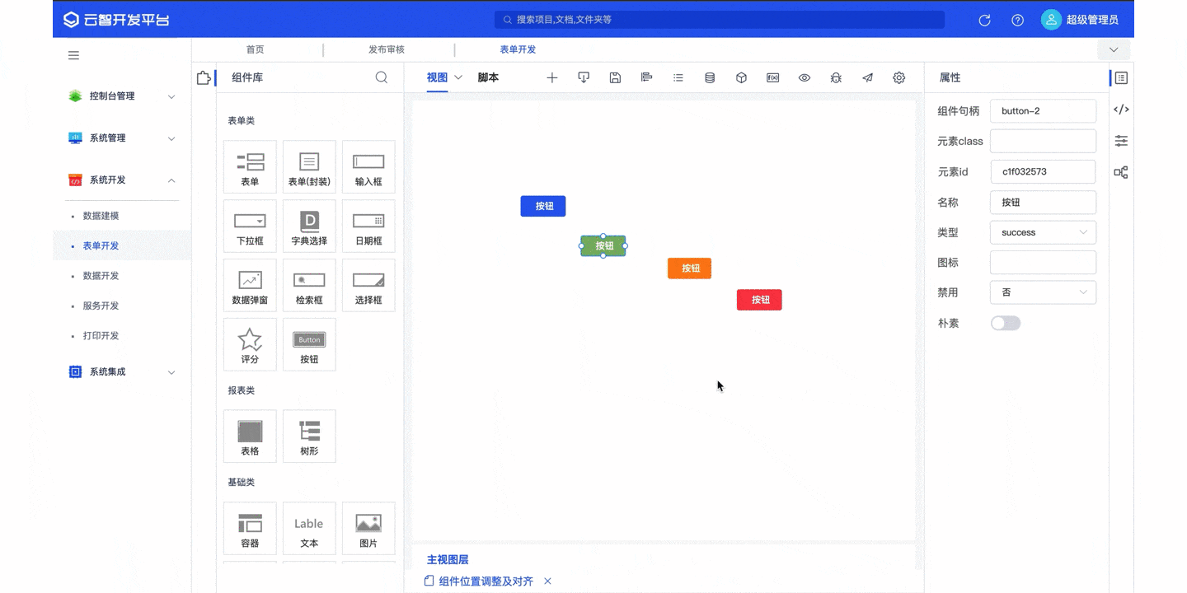Select the 下拉框 dropdown component
1187x593 pixels.
tap(250, 226)
